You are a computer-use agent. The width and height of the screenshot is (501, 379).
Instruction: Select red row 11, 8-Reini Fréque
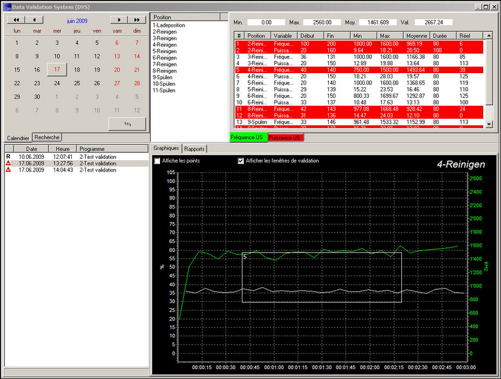pos(359,109)
